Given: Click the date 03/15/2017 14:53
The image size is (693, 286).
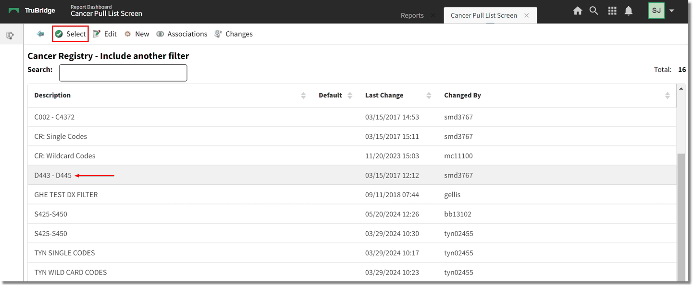Looking at the screenshot, I should point(392,117).
